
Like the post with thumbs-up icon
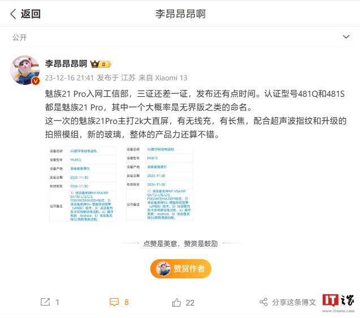[x=176, y=302]
